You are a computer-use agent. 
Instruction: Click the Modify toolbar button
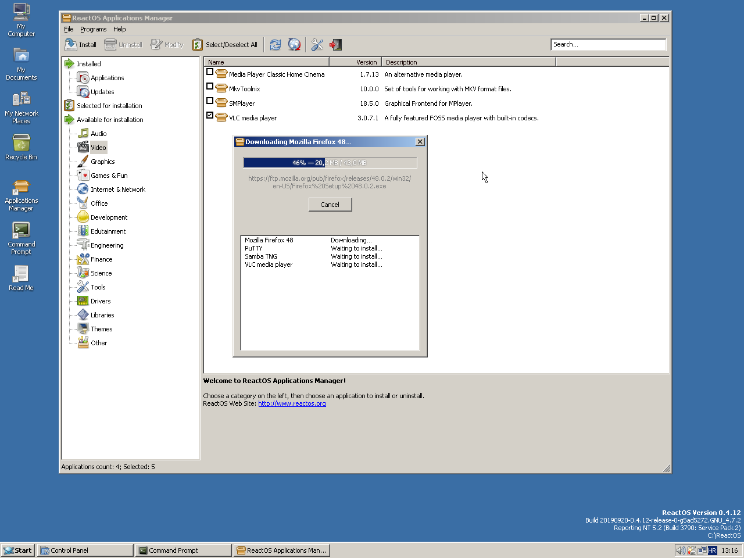pyautogui.click(x=167, y=45)
